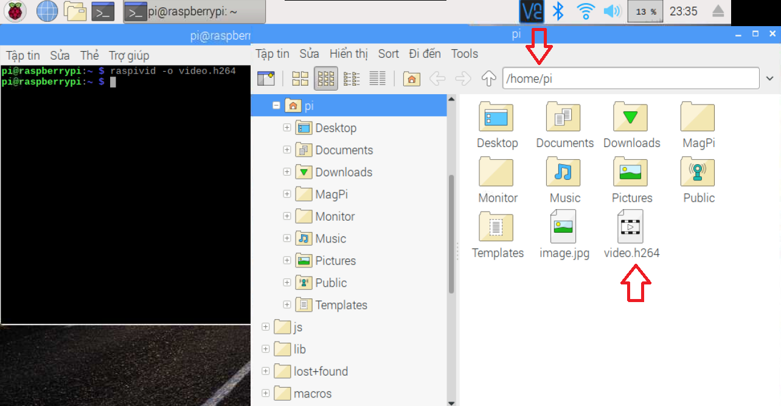Screen dimensions: 781x406
Task: Open the Bluetooth tray menu
Action: point(558,11)
